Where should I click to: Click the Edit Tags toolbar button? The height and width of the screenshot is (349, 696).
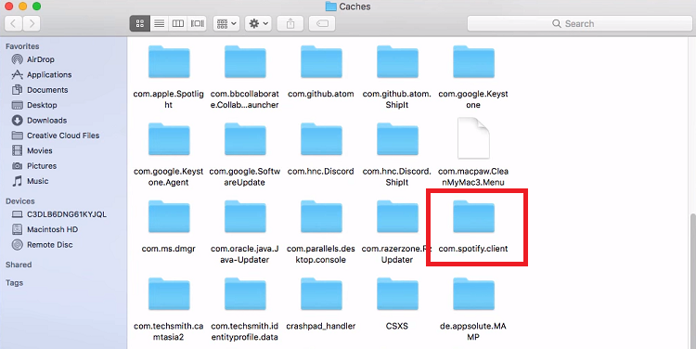(x=322, y=23)
